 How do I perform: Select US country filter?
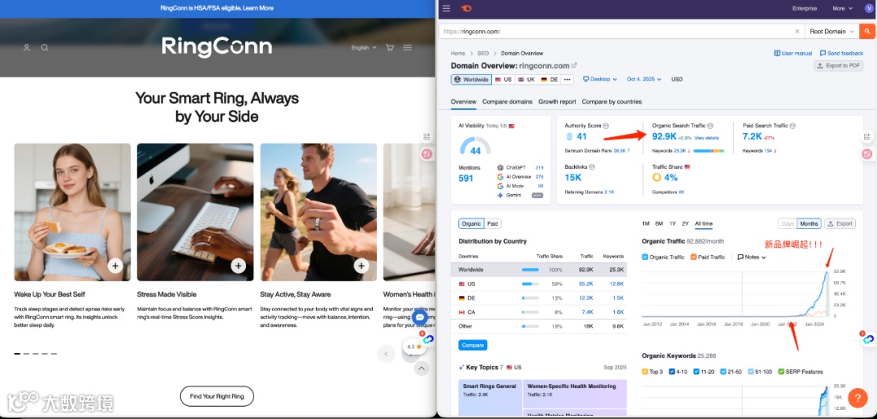(x=503, y=80)
